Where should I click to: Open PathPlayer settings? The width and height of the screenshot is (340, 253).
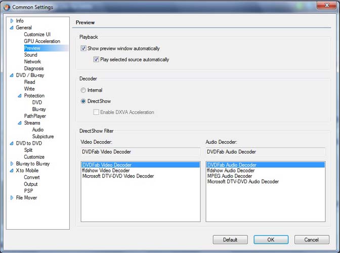[x=35, y=116]
